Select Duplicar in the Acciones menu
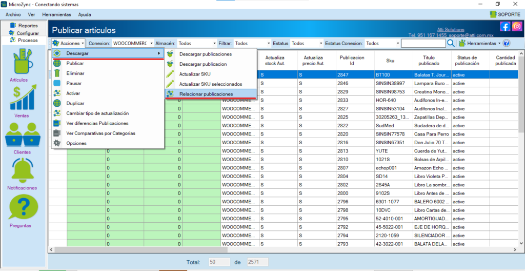Screen dimensions: 525x271 pyautogui.click(x=108, y=103)
